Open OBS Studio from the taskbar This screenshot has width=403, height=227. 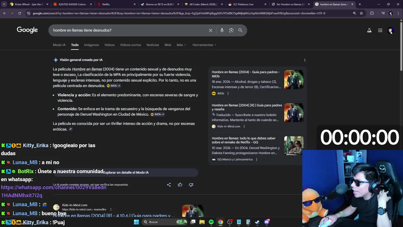click(230, 222)
